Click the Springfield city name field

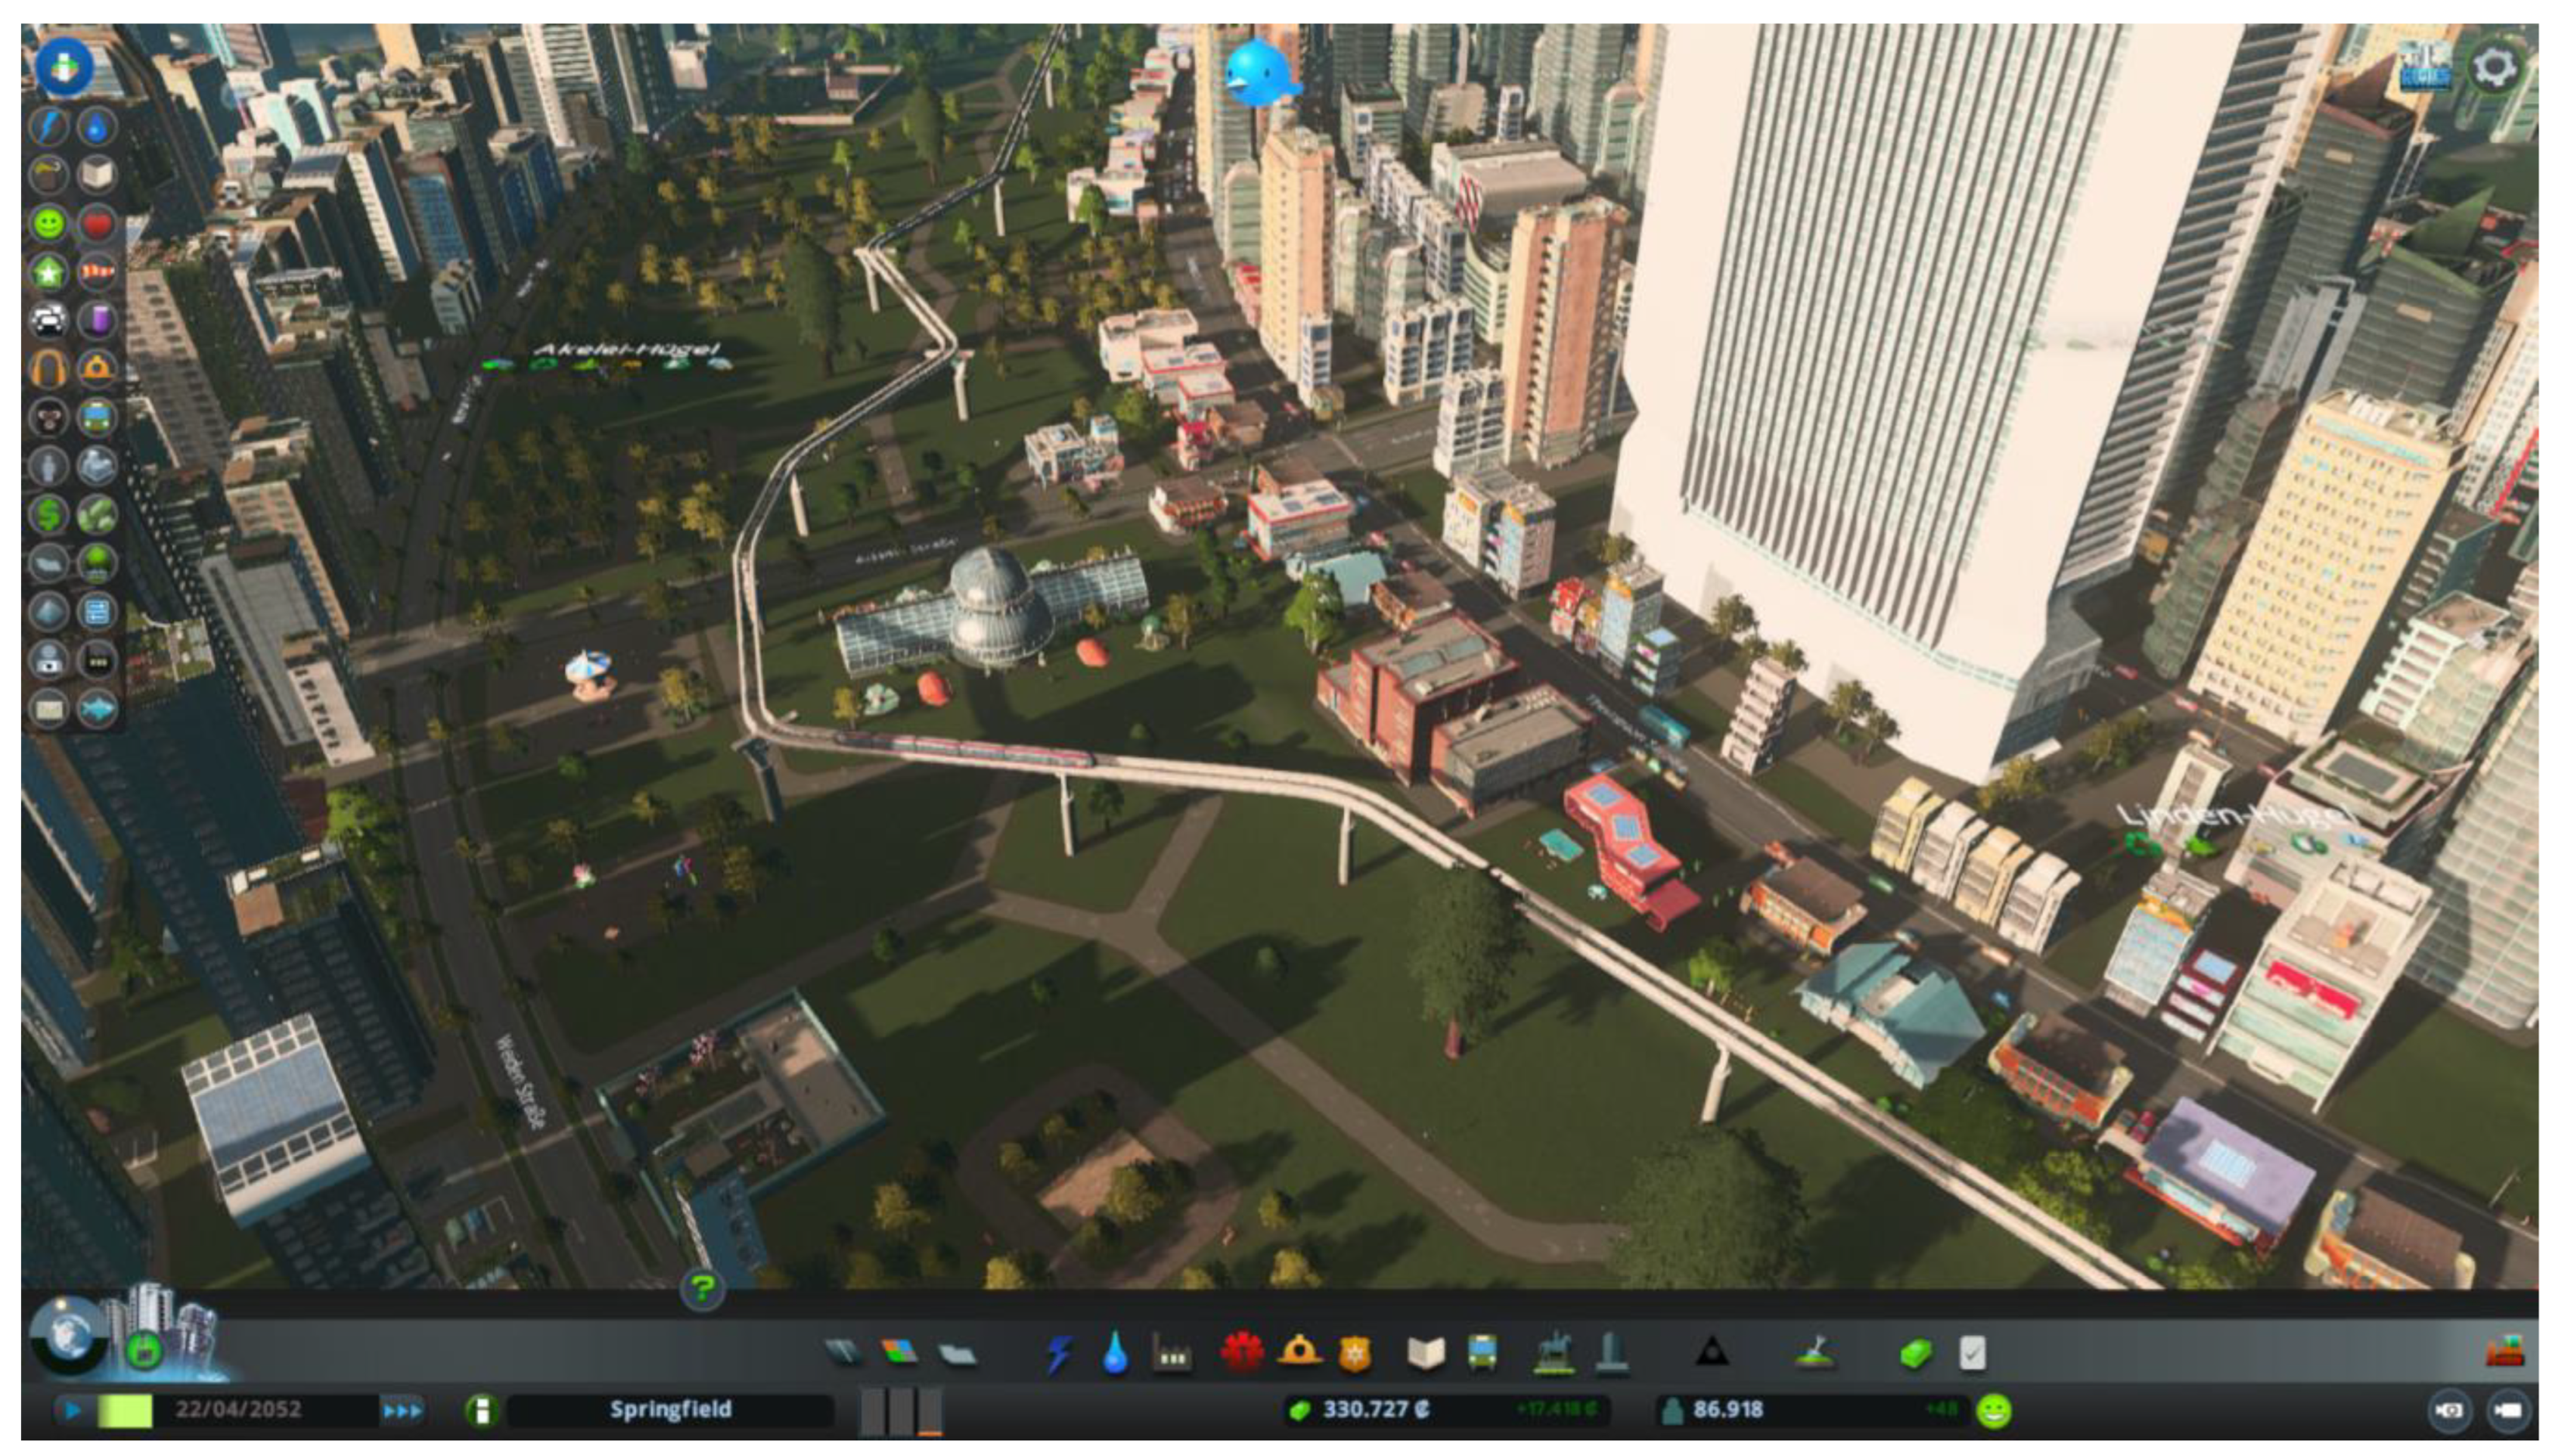tap(671, 1410)
